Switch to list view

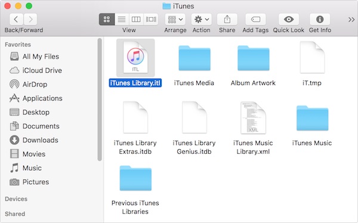point(122,20)
